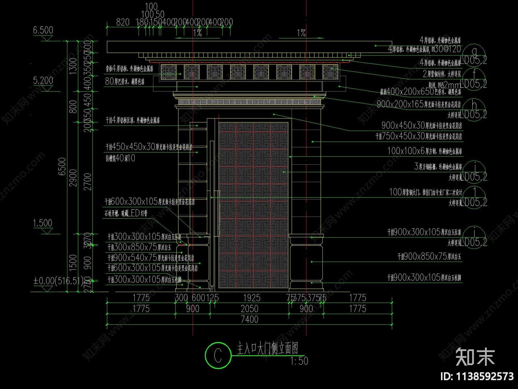Select the 石材开槽 暗藏LED灯带 note
Viewport: 518px width, 389px height.
click(x=126, y=213)
